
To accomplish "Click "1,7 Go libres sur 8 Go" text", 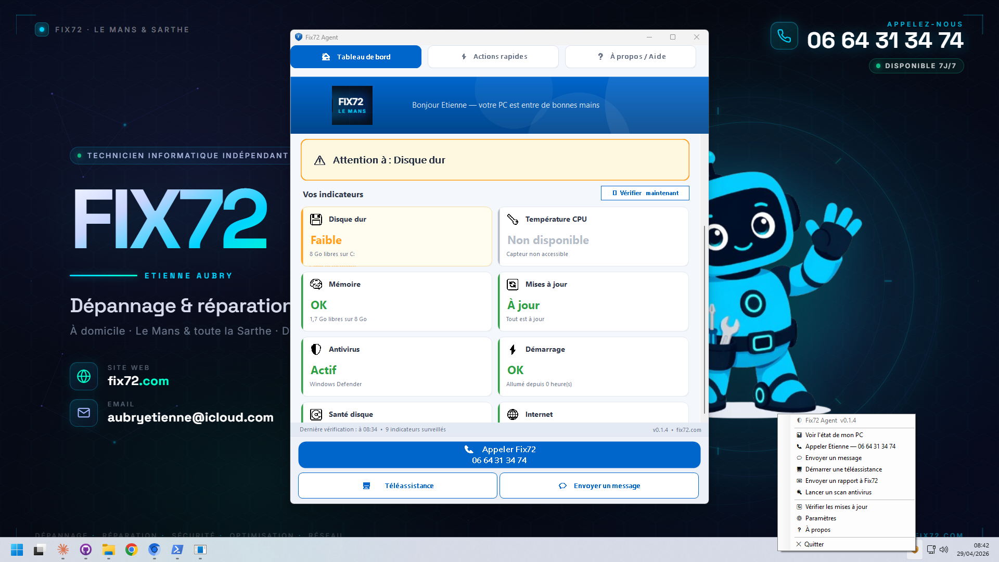I will coord(338,319).
